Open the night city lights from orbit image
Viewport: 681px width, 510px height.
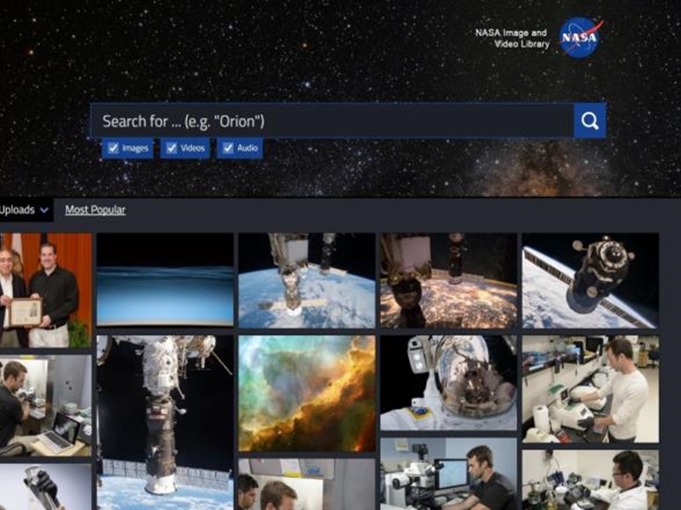tap(449, 281)
